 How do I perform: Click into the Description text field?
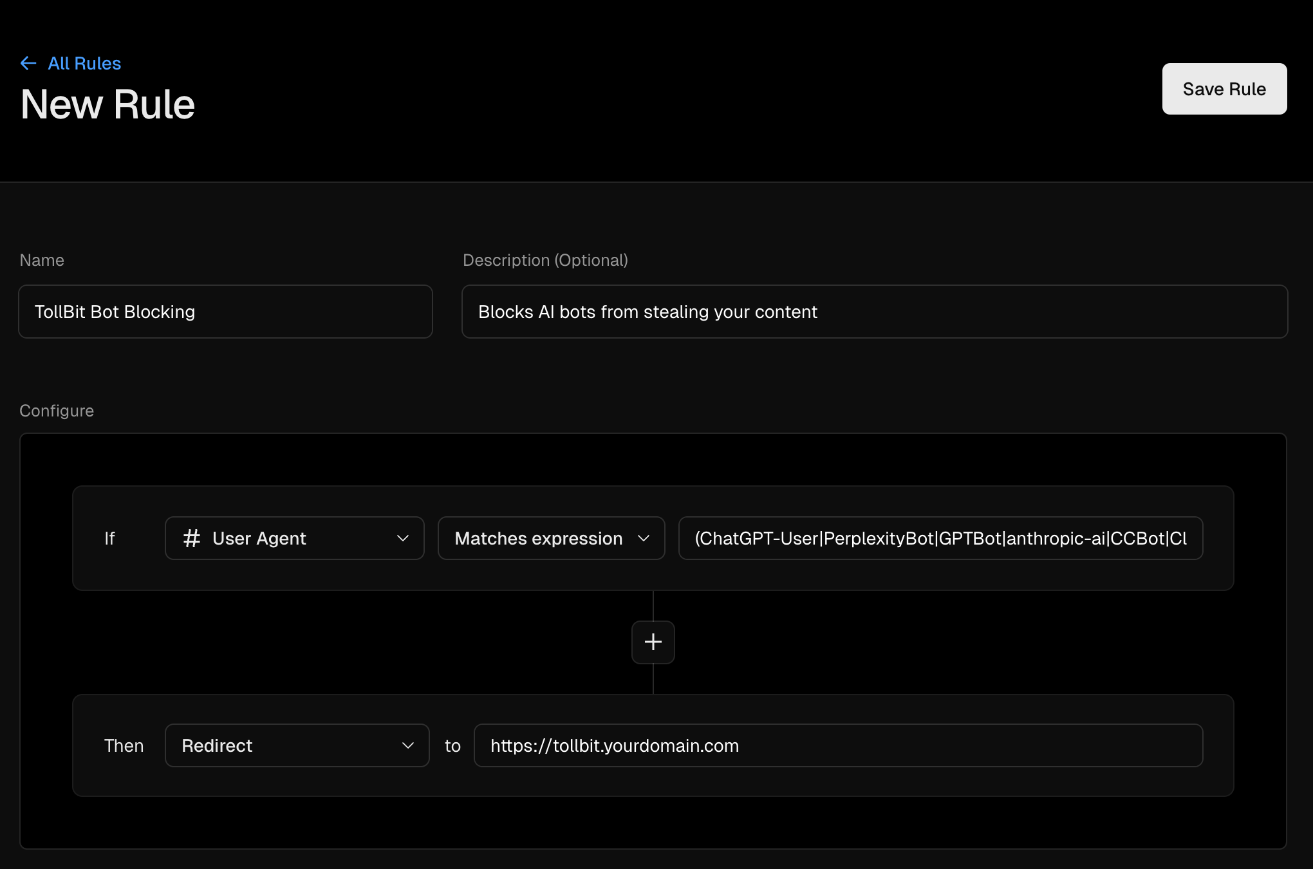[x=874, y=312]
